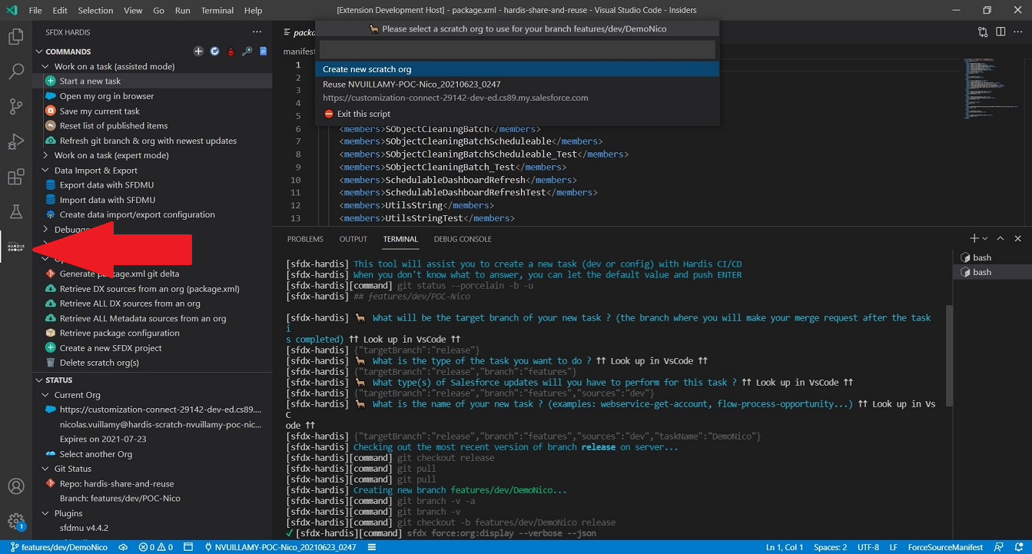Open the Search view in activity bar
The width and height of the screenshot is (1032, 554).
coord(15,71)
